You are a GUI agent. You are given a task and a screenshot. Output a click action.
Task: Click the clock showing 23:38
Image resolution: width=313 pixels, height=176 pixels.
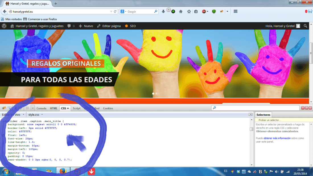[300, 170]
